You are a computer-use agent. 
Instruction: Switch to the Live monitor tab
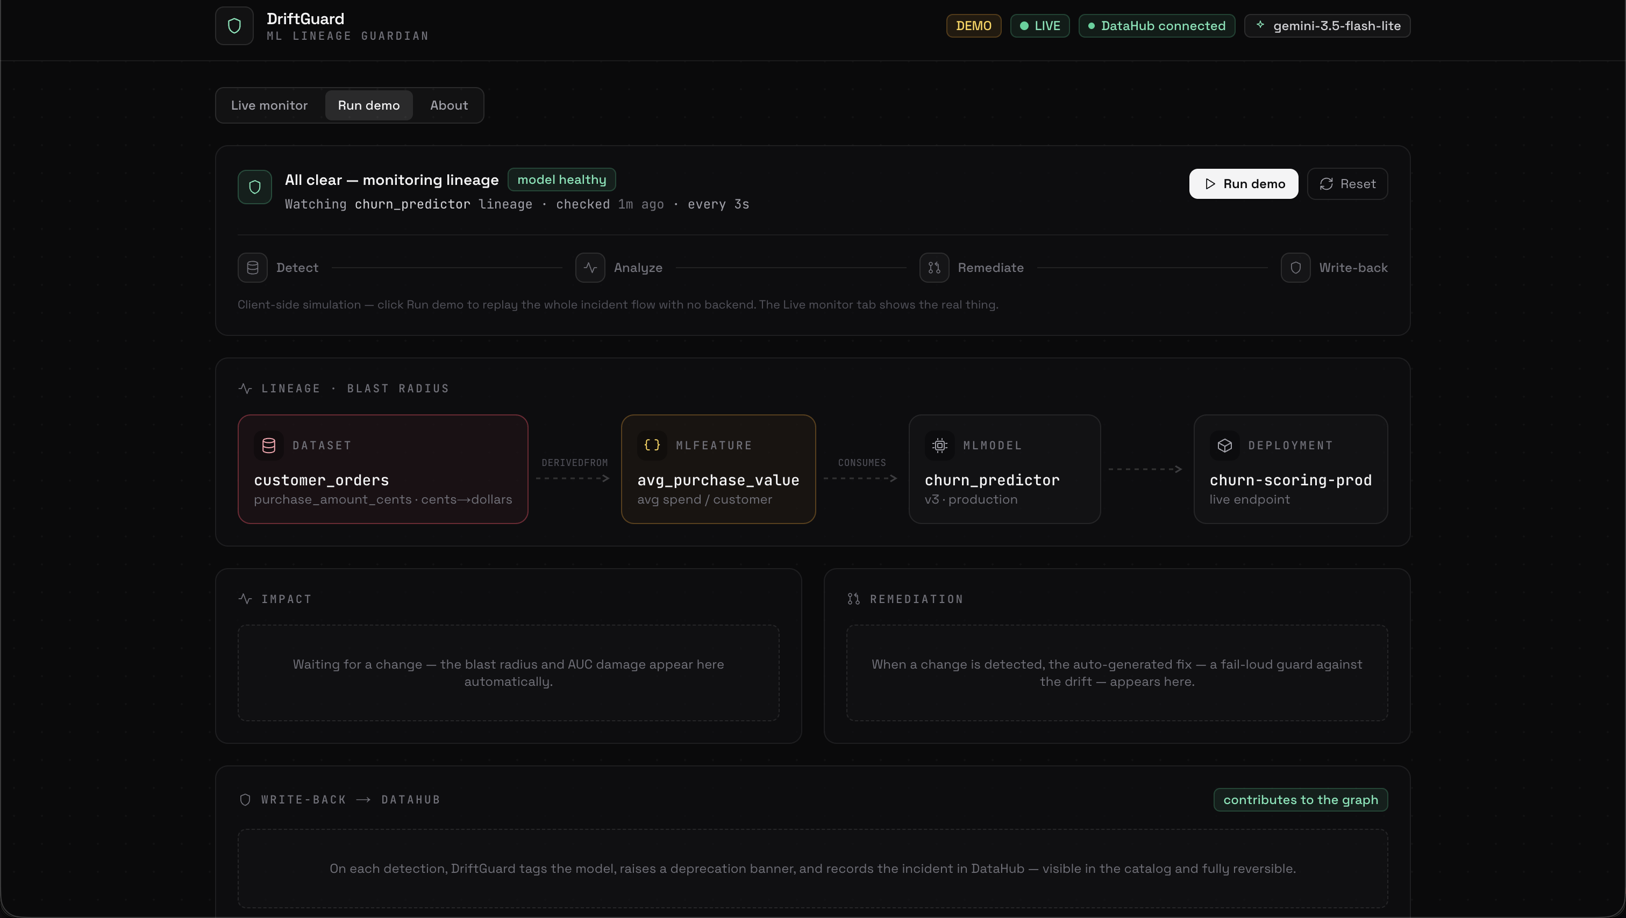point(269,105)
